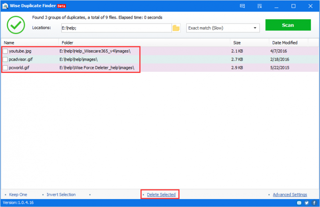The width and height of the screenshot is (320, 207).
Task: Click folder path E:\help\help\images\
Action: [x=78, y=59]
